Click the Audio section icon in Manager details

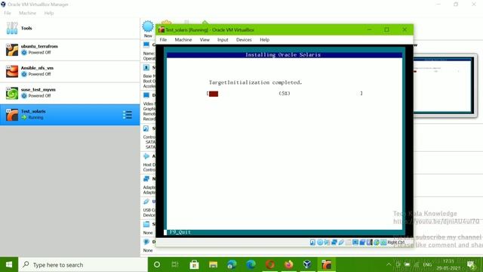(x=146, y=156)
